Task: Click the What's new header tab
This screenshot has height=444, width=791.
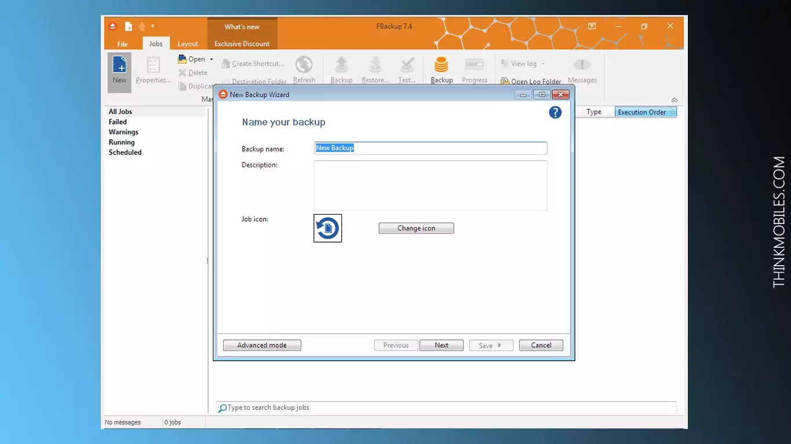Action: [242, 27]
